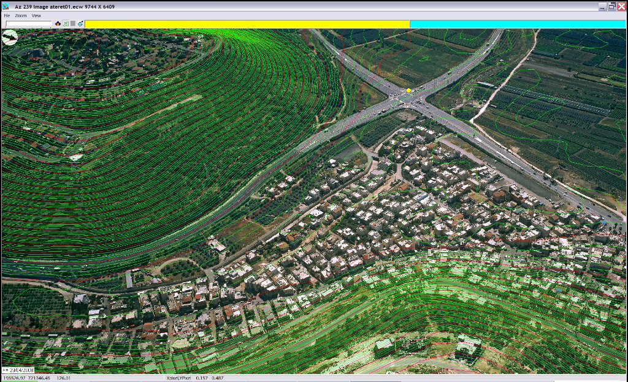
Task: Select the yellow marker at road intersection
Action: pyautogui.click(x=408, y=91)
